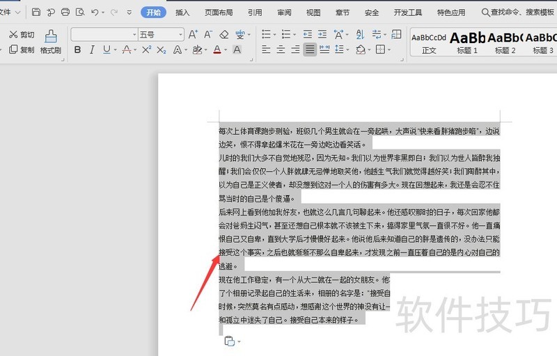Click the Save icon in quick access toolbar

[x=36, y=13]
